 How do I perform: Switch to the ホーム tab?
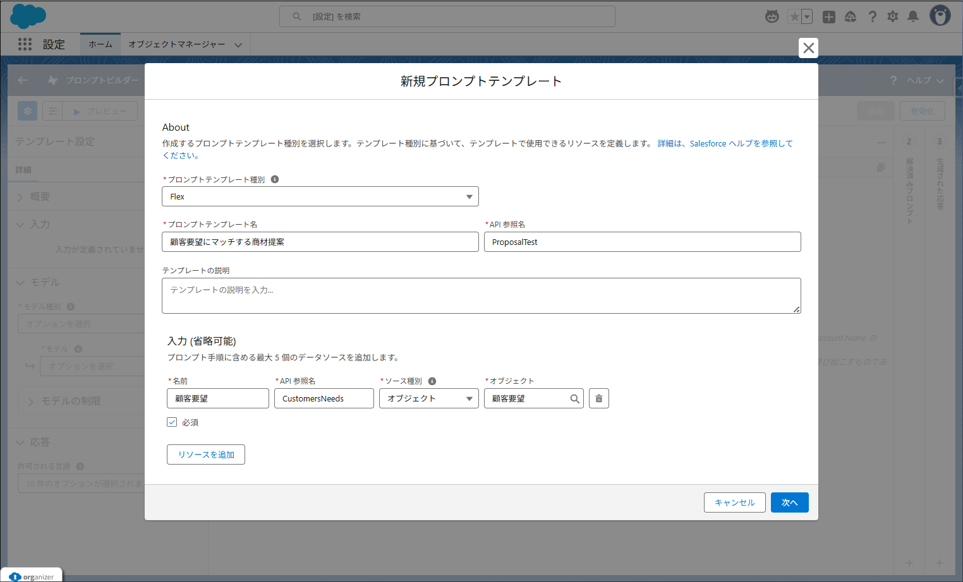point(100,44)
